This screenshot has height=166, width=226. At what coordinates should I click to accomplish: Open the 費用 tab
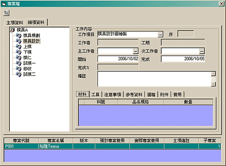[x=177, y=95]
